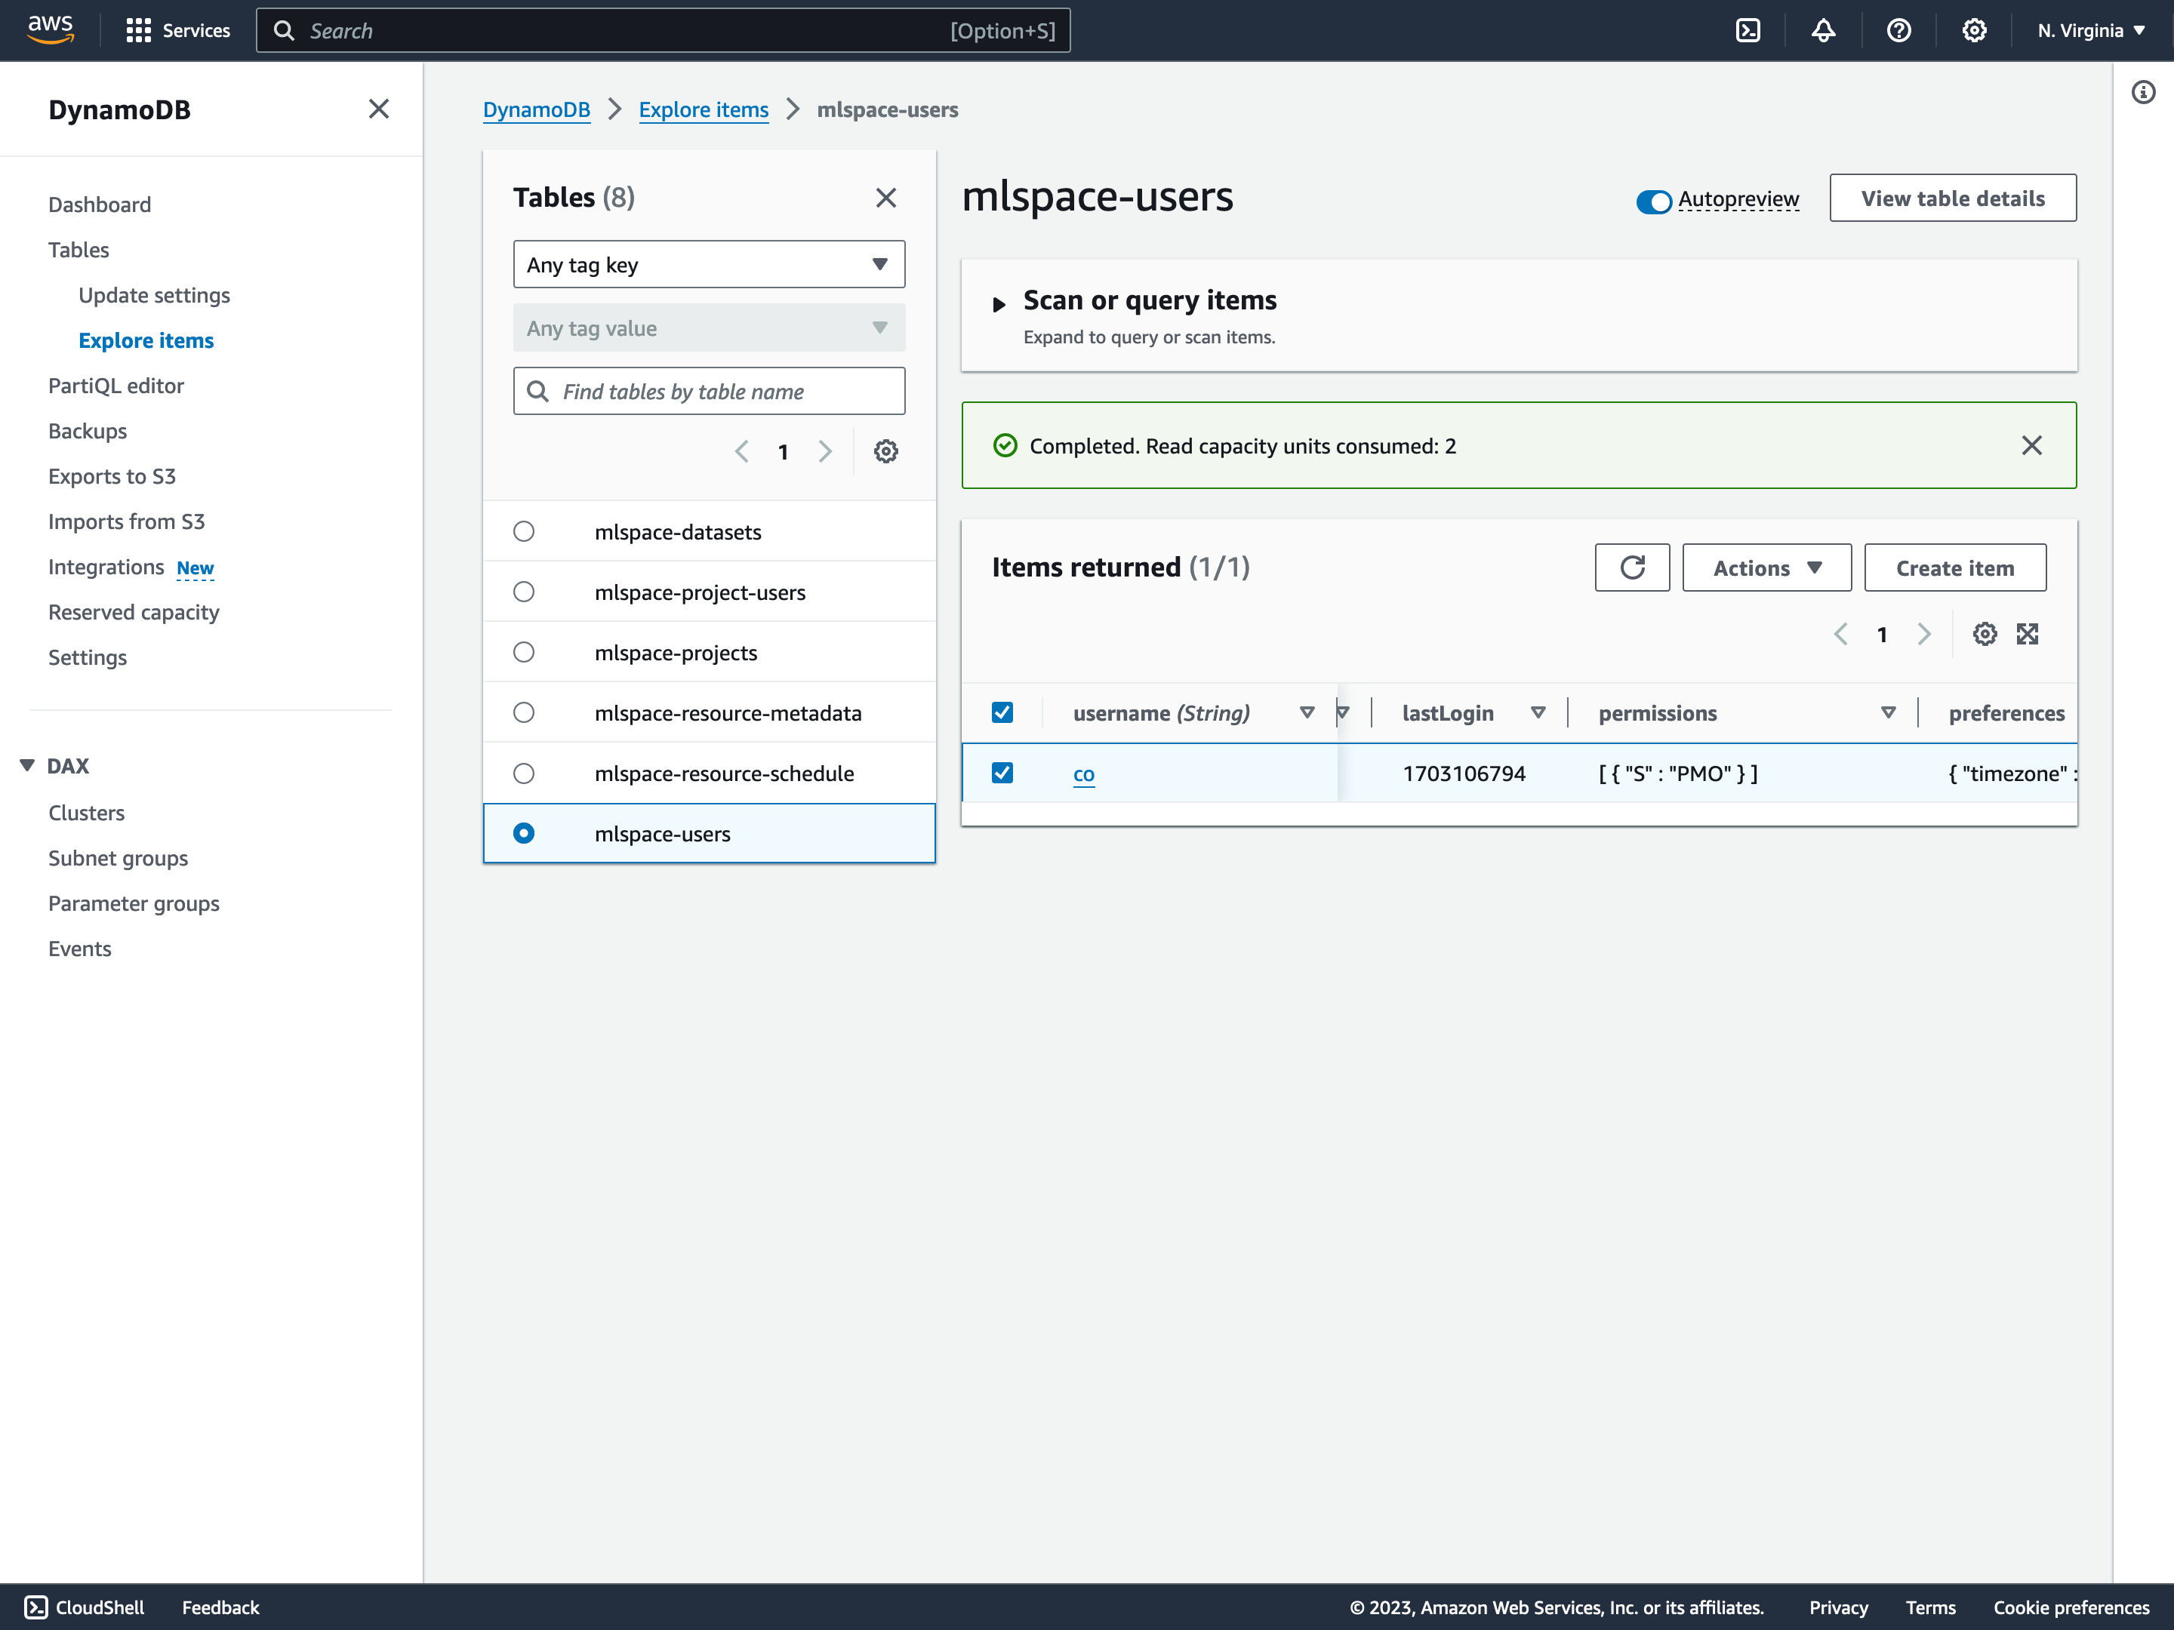Viewport: 2174px width, 1630px height.
Task: Open the N. Virginia region selector
Action: pyautogui.click(x=2092, y=30)
